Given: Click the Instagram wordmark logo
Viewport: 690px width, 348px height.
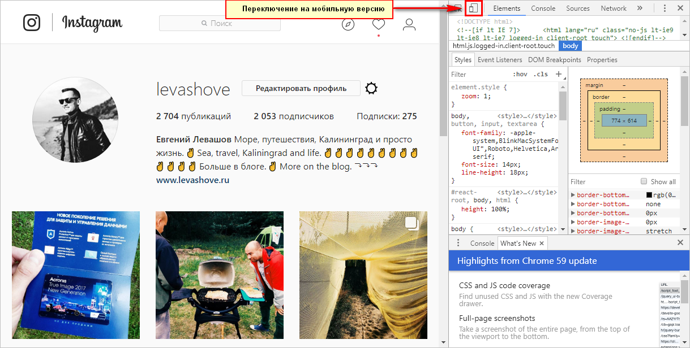Looking at the screenshot, I should [92, 23].
